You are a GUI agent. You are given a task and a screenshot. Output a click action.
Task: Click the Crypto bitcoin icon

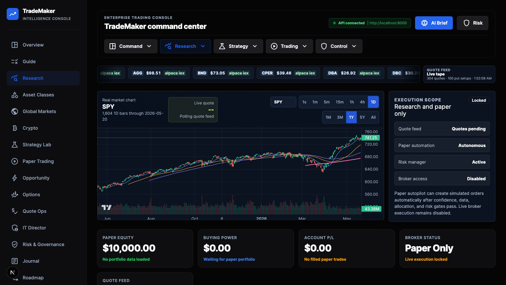(15, 128)
